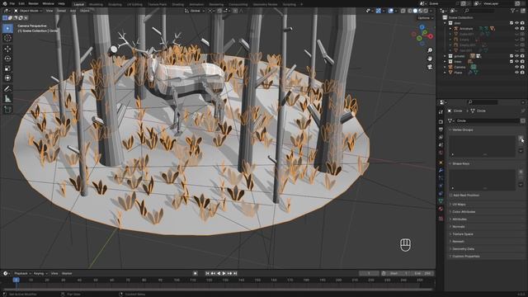Open the Output properties tab

click(x=441, y=130)
